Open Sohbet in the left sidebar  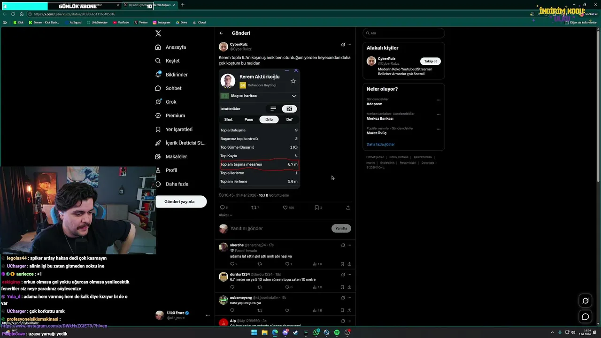tap(168, 88)
